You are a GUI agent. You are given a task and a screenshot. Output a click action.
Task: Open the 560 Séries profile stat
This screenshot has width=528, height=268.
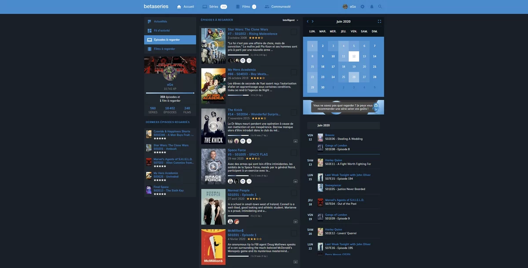[x=153, y=110]
